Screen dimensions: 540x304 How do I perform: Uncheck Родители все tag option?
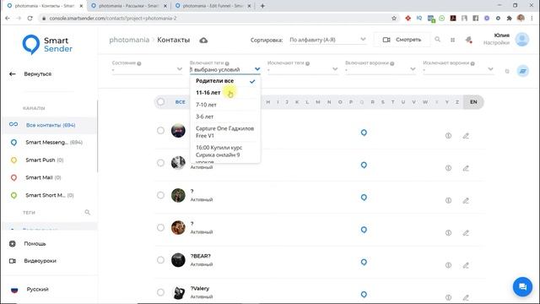point(225,81)
